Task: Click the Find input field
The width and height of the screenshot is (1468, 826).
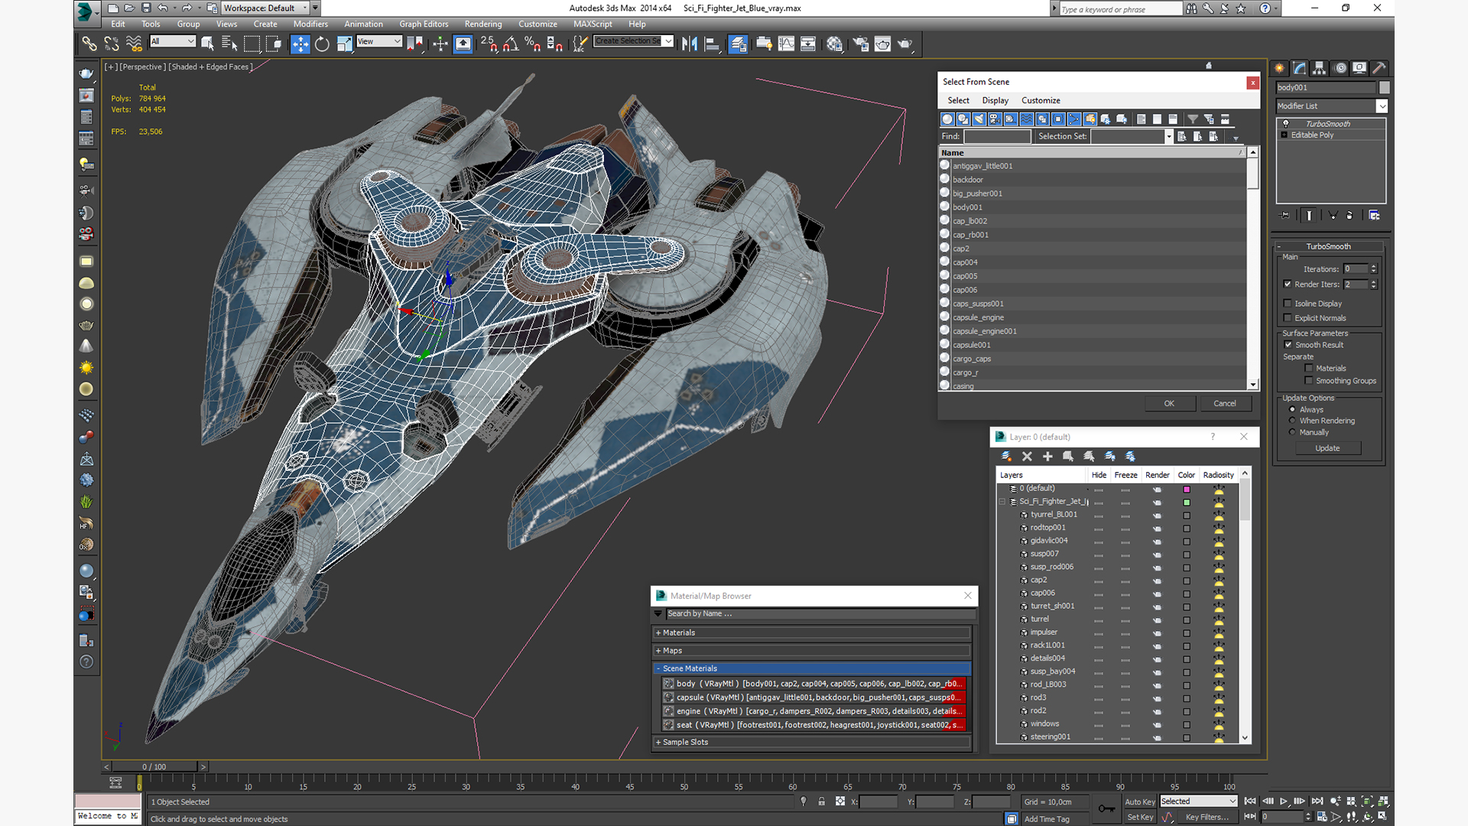Action: pyautogui.click(x=997, y=137)
